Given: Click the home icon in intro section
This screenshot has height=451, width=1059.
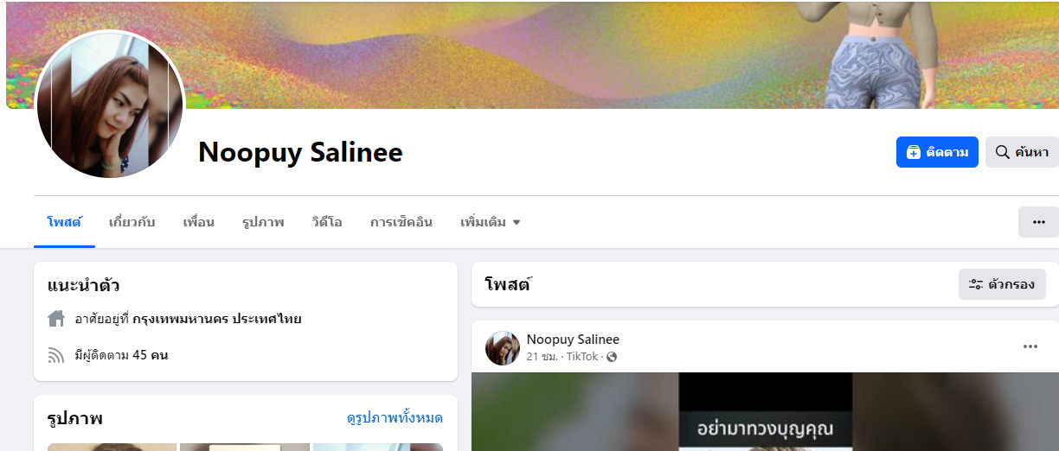Looking at the screenshot, I should [56, 319].
